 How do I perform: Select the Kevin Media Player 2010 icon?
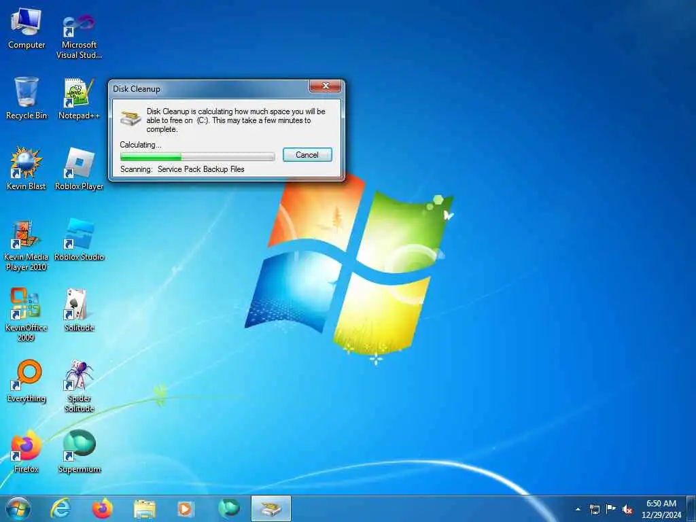tap(27, 245)
